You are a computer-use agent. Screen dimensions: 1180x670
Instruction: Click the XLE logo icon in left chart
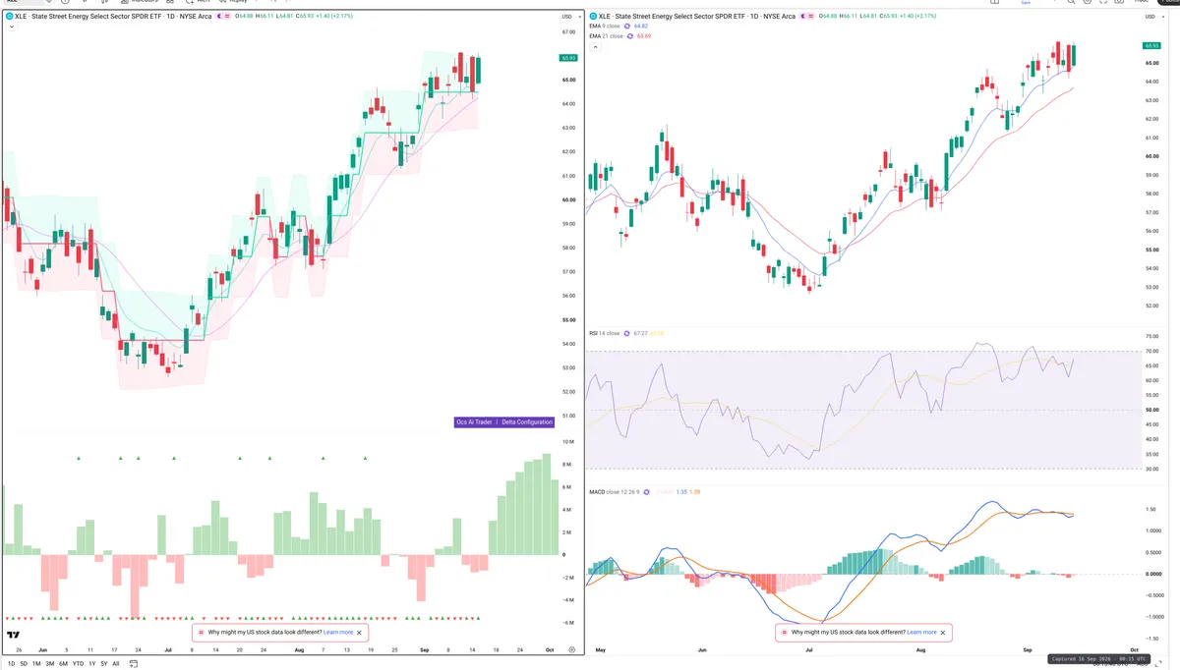(10, 17)
